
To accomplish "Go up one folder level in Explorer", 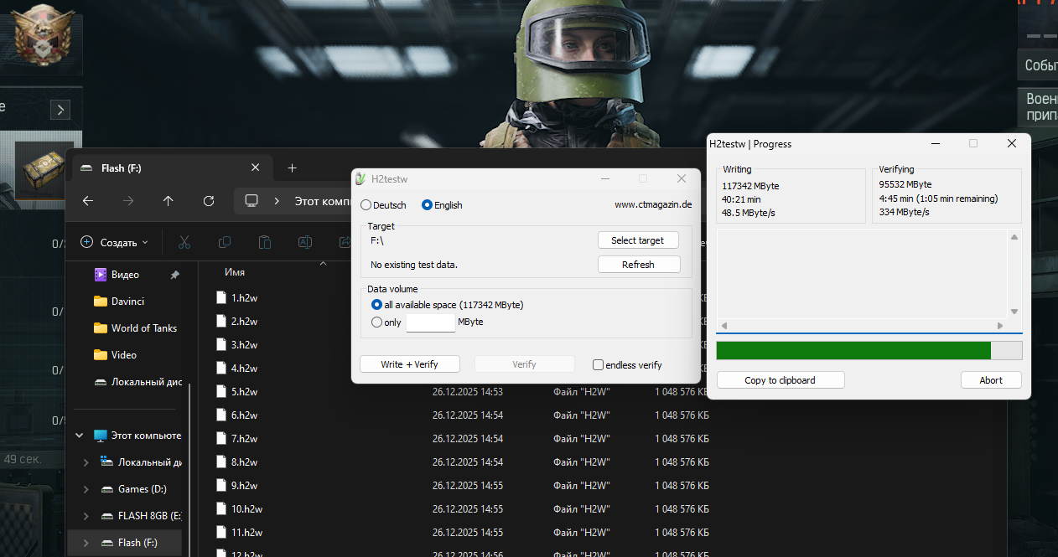I will (x=169, y=201).
